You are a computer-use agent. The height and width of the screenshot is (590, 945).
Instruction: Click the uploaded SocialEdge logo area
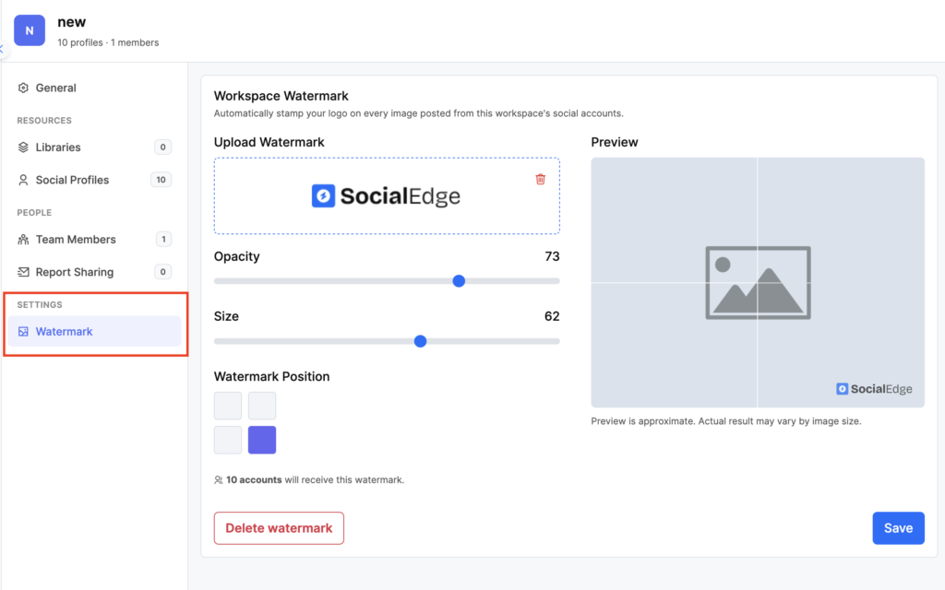pos(387,195)
